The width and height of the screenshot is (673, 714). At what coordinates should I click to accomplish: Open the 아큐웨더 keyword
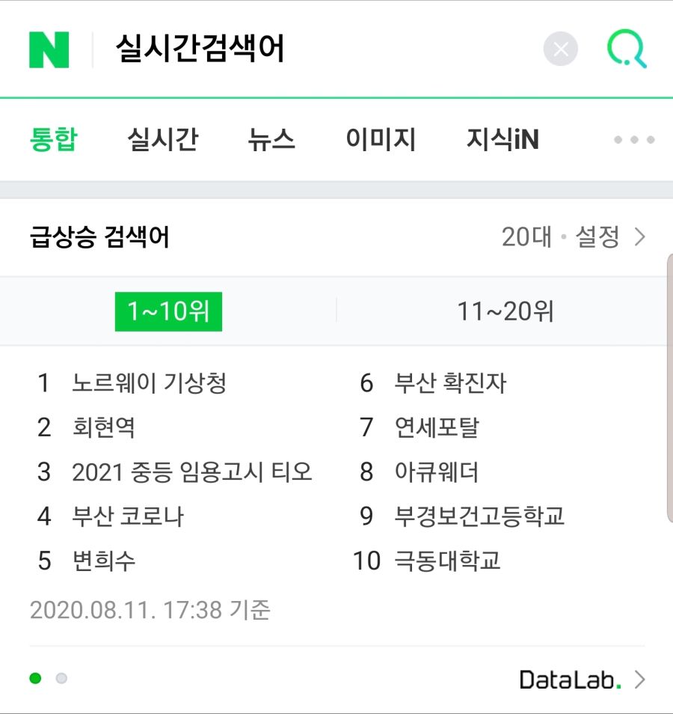(x=437, y=472)
